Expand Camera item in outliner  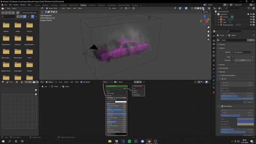[x=218, y=17]
